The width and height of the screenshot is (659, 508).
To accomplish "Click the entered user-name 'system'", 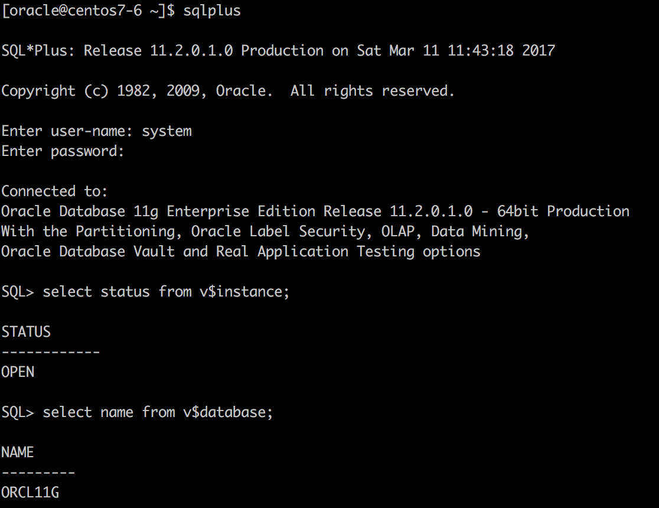I will [167, 132].
